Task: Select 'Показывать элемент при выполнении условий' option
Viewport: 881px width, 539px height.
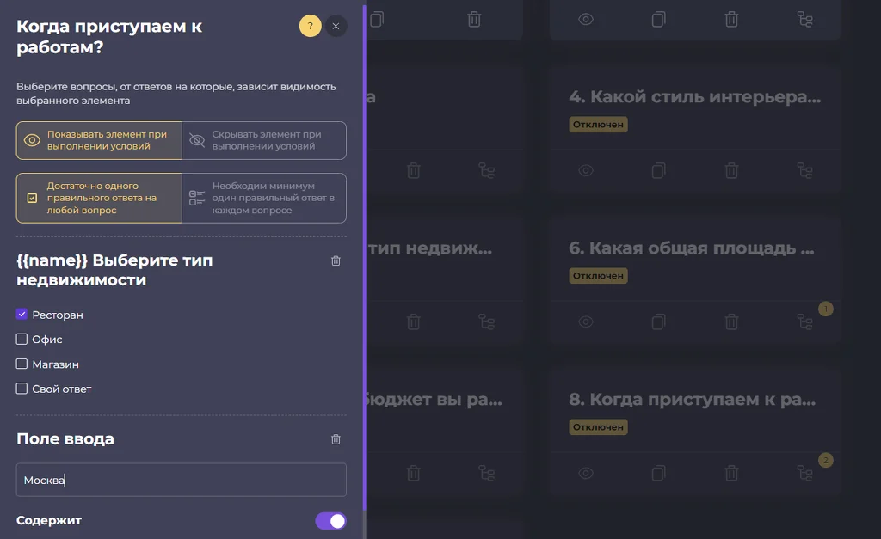Action: [99, 140]
